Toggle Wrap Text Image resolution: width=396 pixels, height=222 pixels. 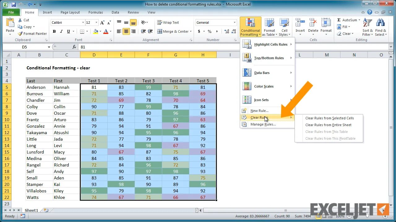[168, 23]
